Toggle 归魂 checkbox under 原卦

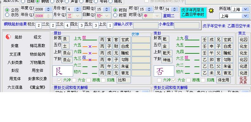click(x=103, y=80)
